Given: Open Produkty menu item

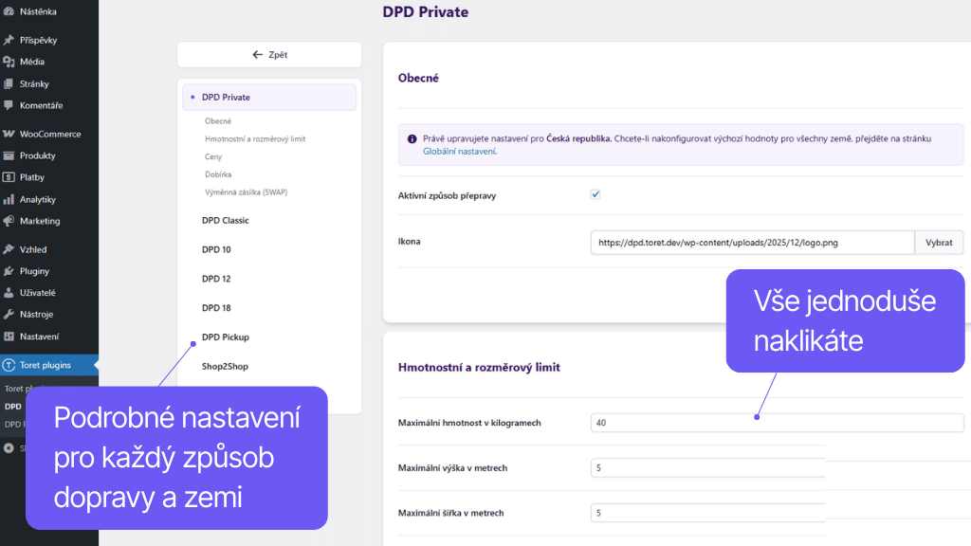Looking at the screenshot, I should 49,155.
